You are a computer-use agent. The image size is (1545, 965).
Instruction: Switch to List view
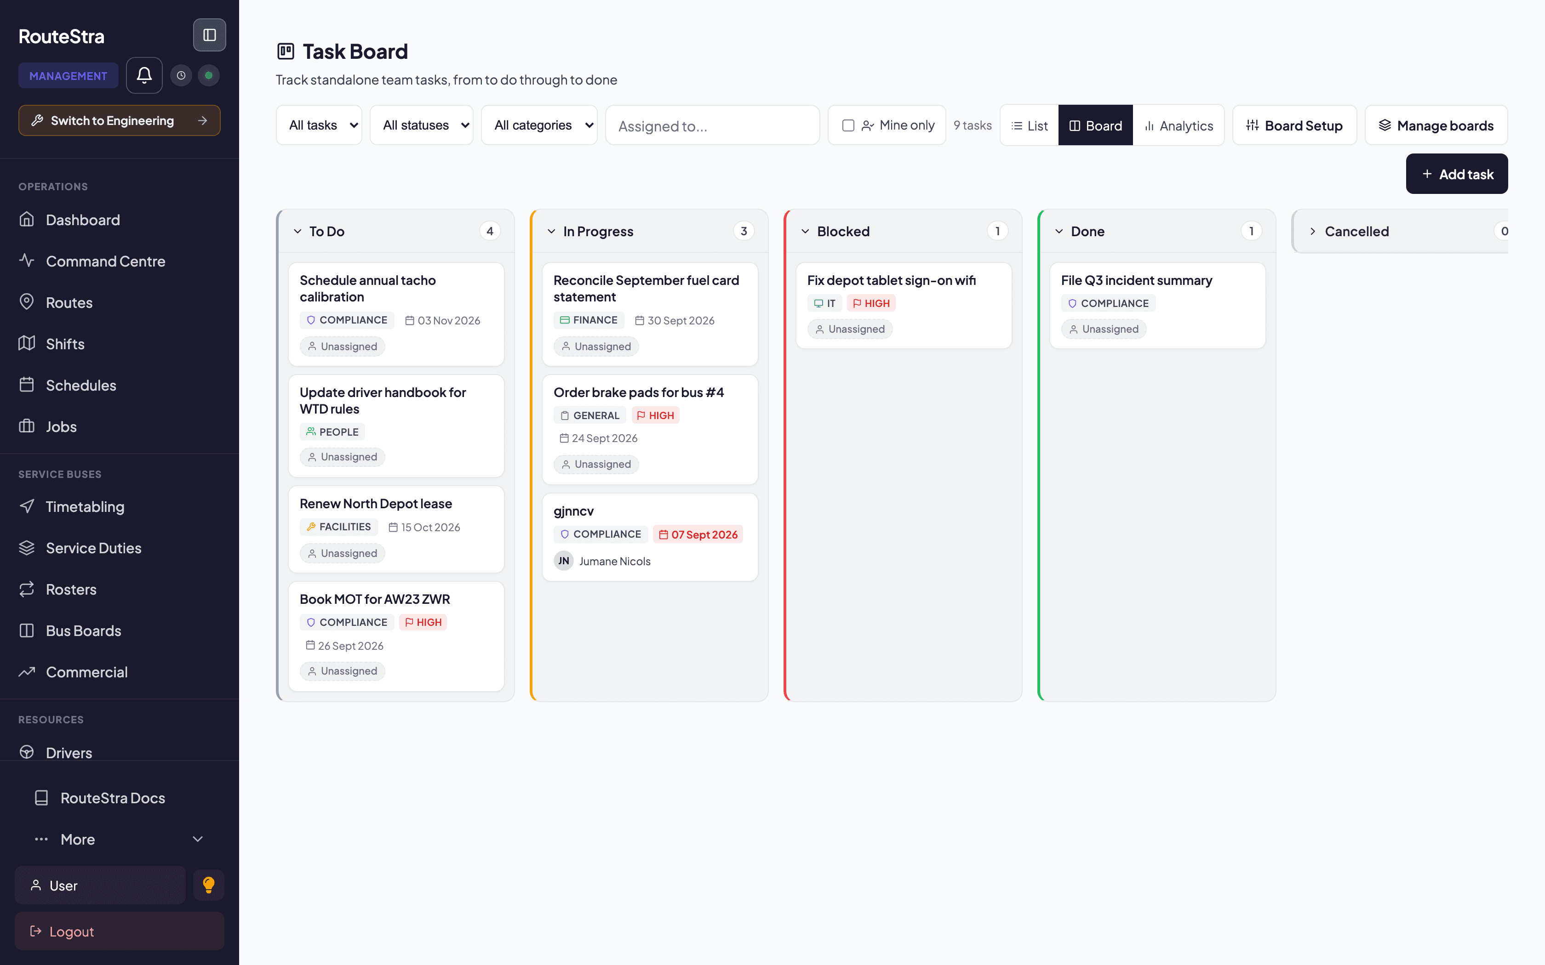[1029, 125]
